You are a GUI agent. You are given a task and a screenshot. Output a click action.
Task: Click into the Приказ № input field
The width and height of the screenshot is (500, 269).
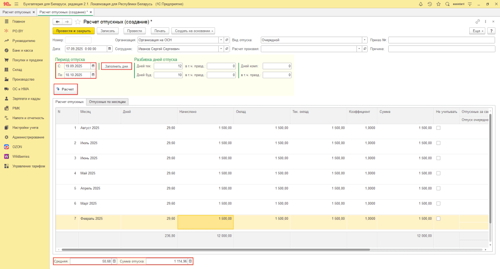[x=441, y=40]
